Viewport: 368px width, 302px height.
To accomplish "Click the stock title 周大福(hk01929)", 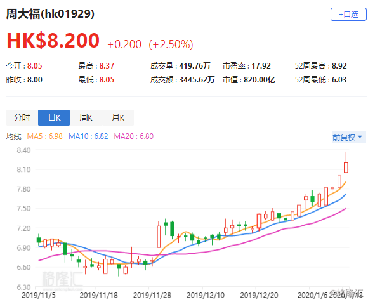I will point(50,14).
